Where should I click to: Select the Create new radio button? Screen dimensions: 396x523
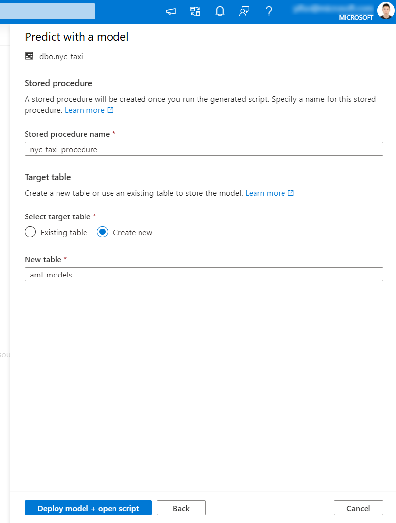point(102,232)
